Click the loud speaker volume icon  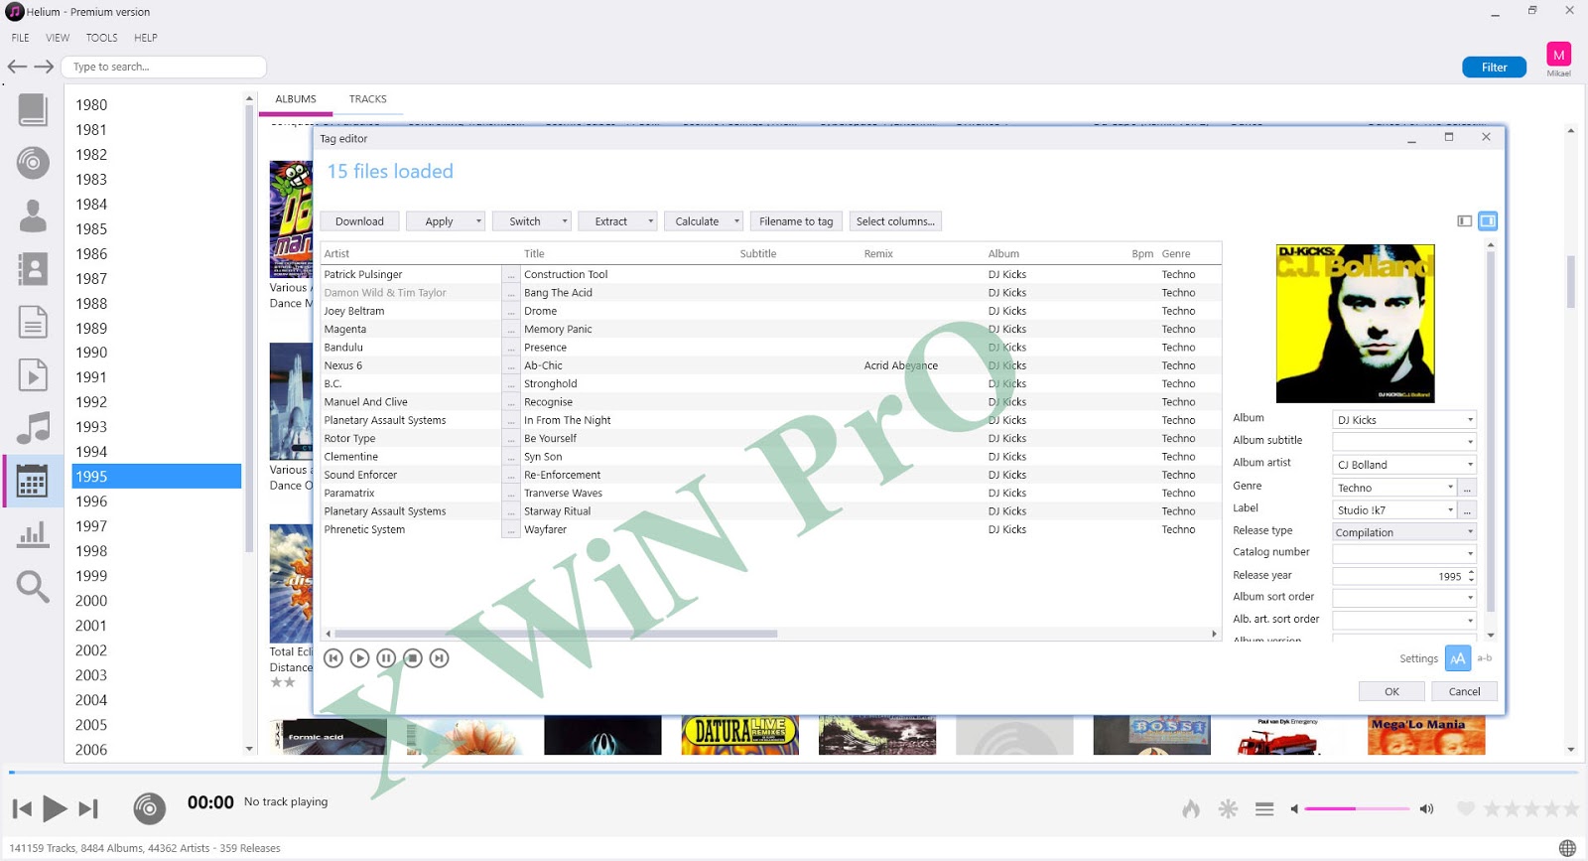pos(1426,808)
